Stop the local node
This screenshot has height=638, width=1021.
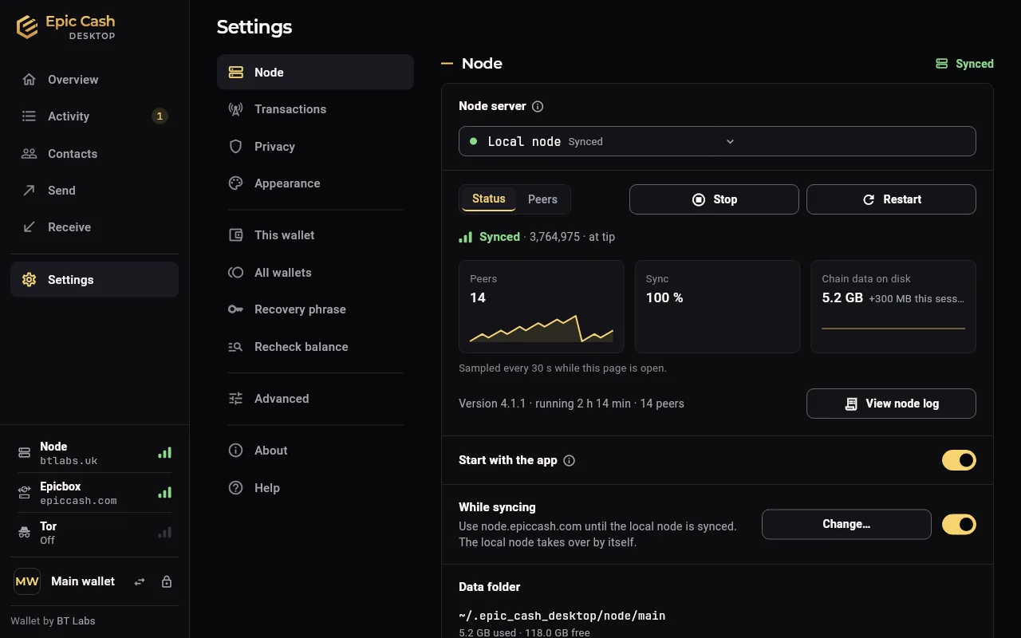pos(714,199)
